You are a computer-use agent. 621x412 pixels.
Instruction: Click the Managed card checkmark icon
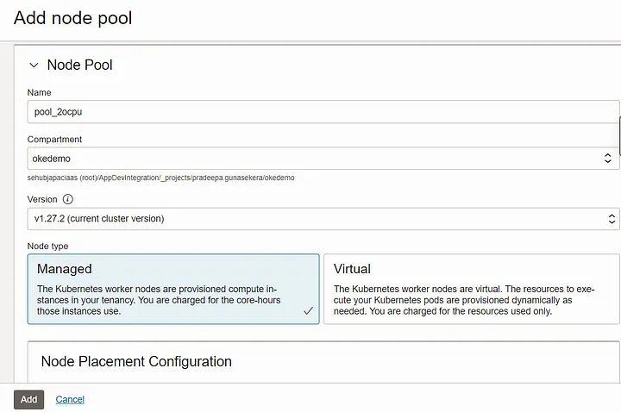click(308, 310)
